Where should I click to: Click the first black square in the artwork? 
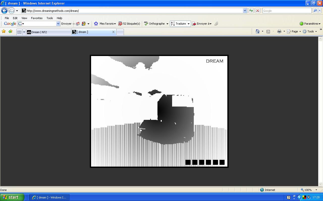[188, 162]
